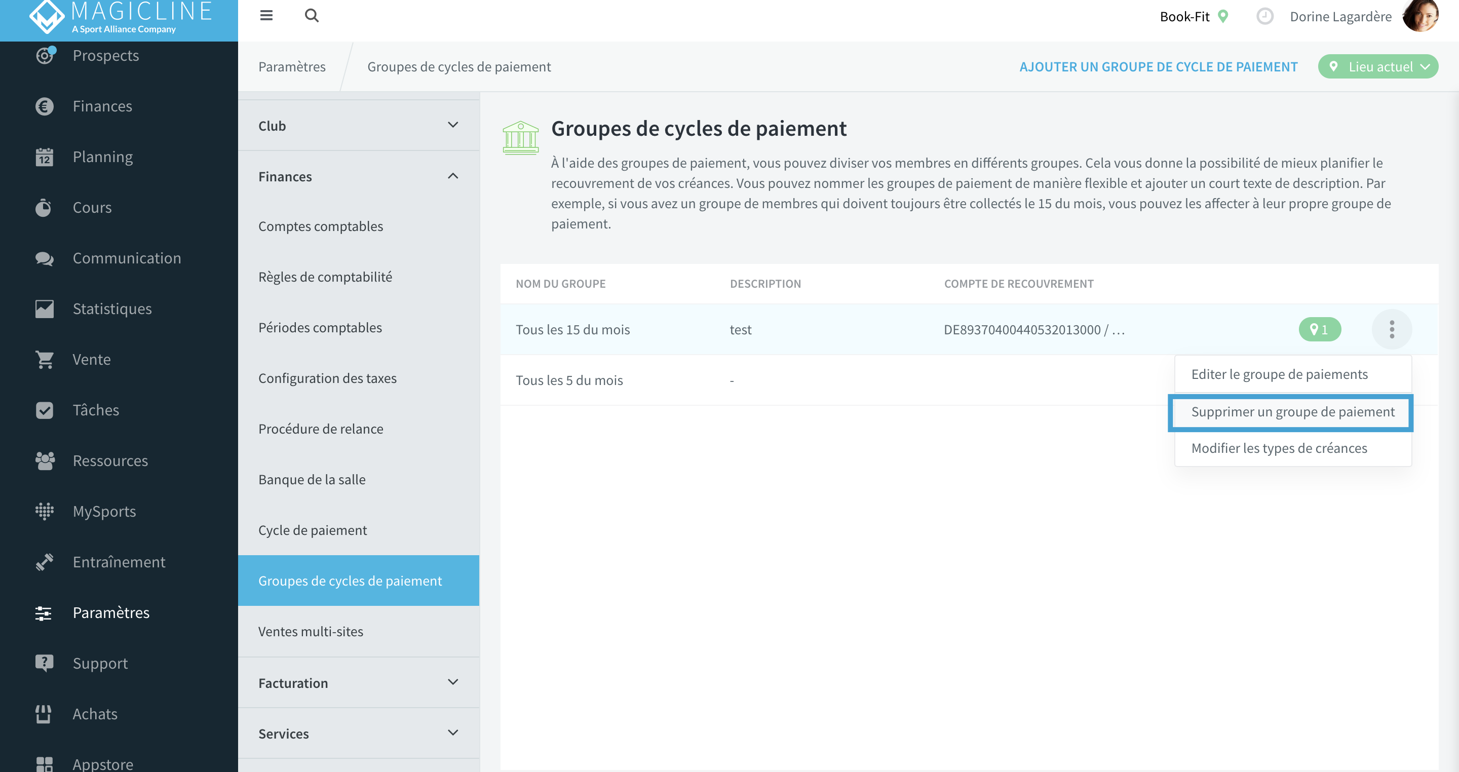Open Planning calendar icon in sidebar
Viewport: 1459px width, 772px height.
pos(44,157)
